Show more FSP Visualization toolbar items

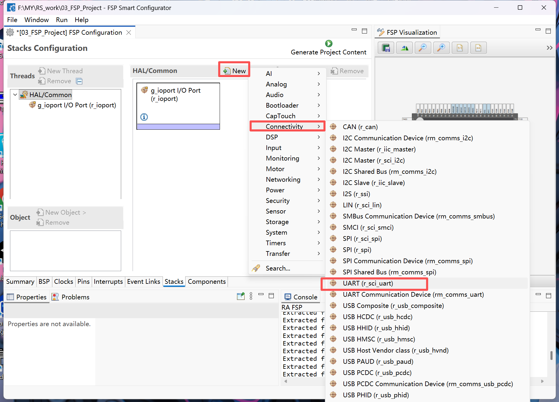coord(549,48)
